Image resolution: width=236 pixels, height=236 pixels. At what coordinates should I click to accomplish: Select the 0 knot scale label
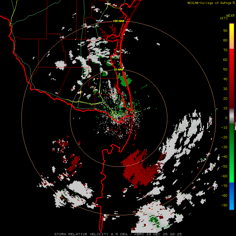pos(226,118)
